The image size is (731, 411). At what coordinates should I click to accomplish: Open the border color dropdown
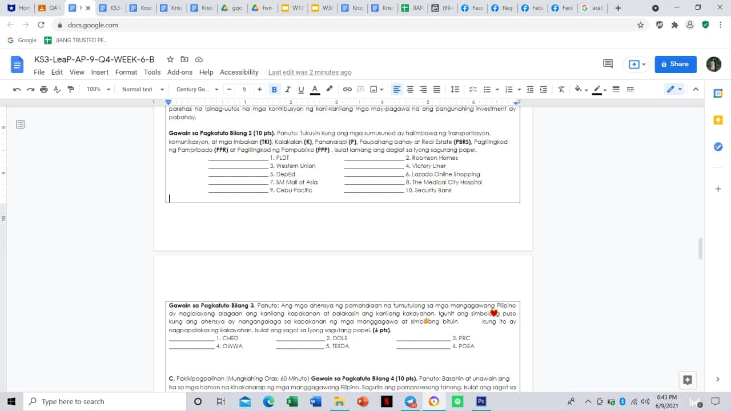(599, 90)
